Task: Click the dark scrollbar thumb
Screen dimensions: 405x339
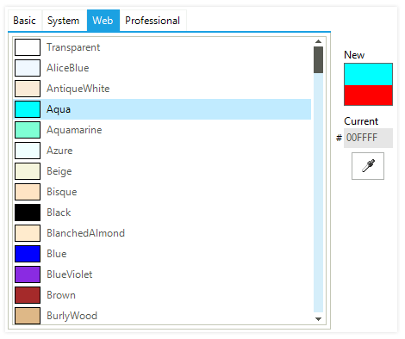Action: 318,60
